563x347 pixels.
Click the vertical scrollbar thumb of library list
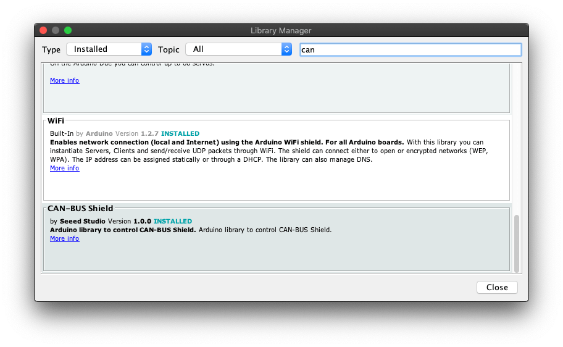516,243
